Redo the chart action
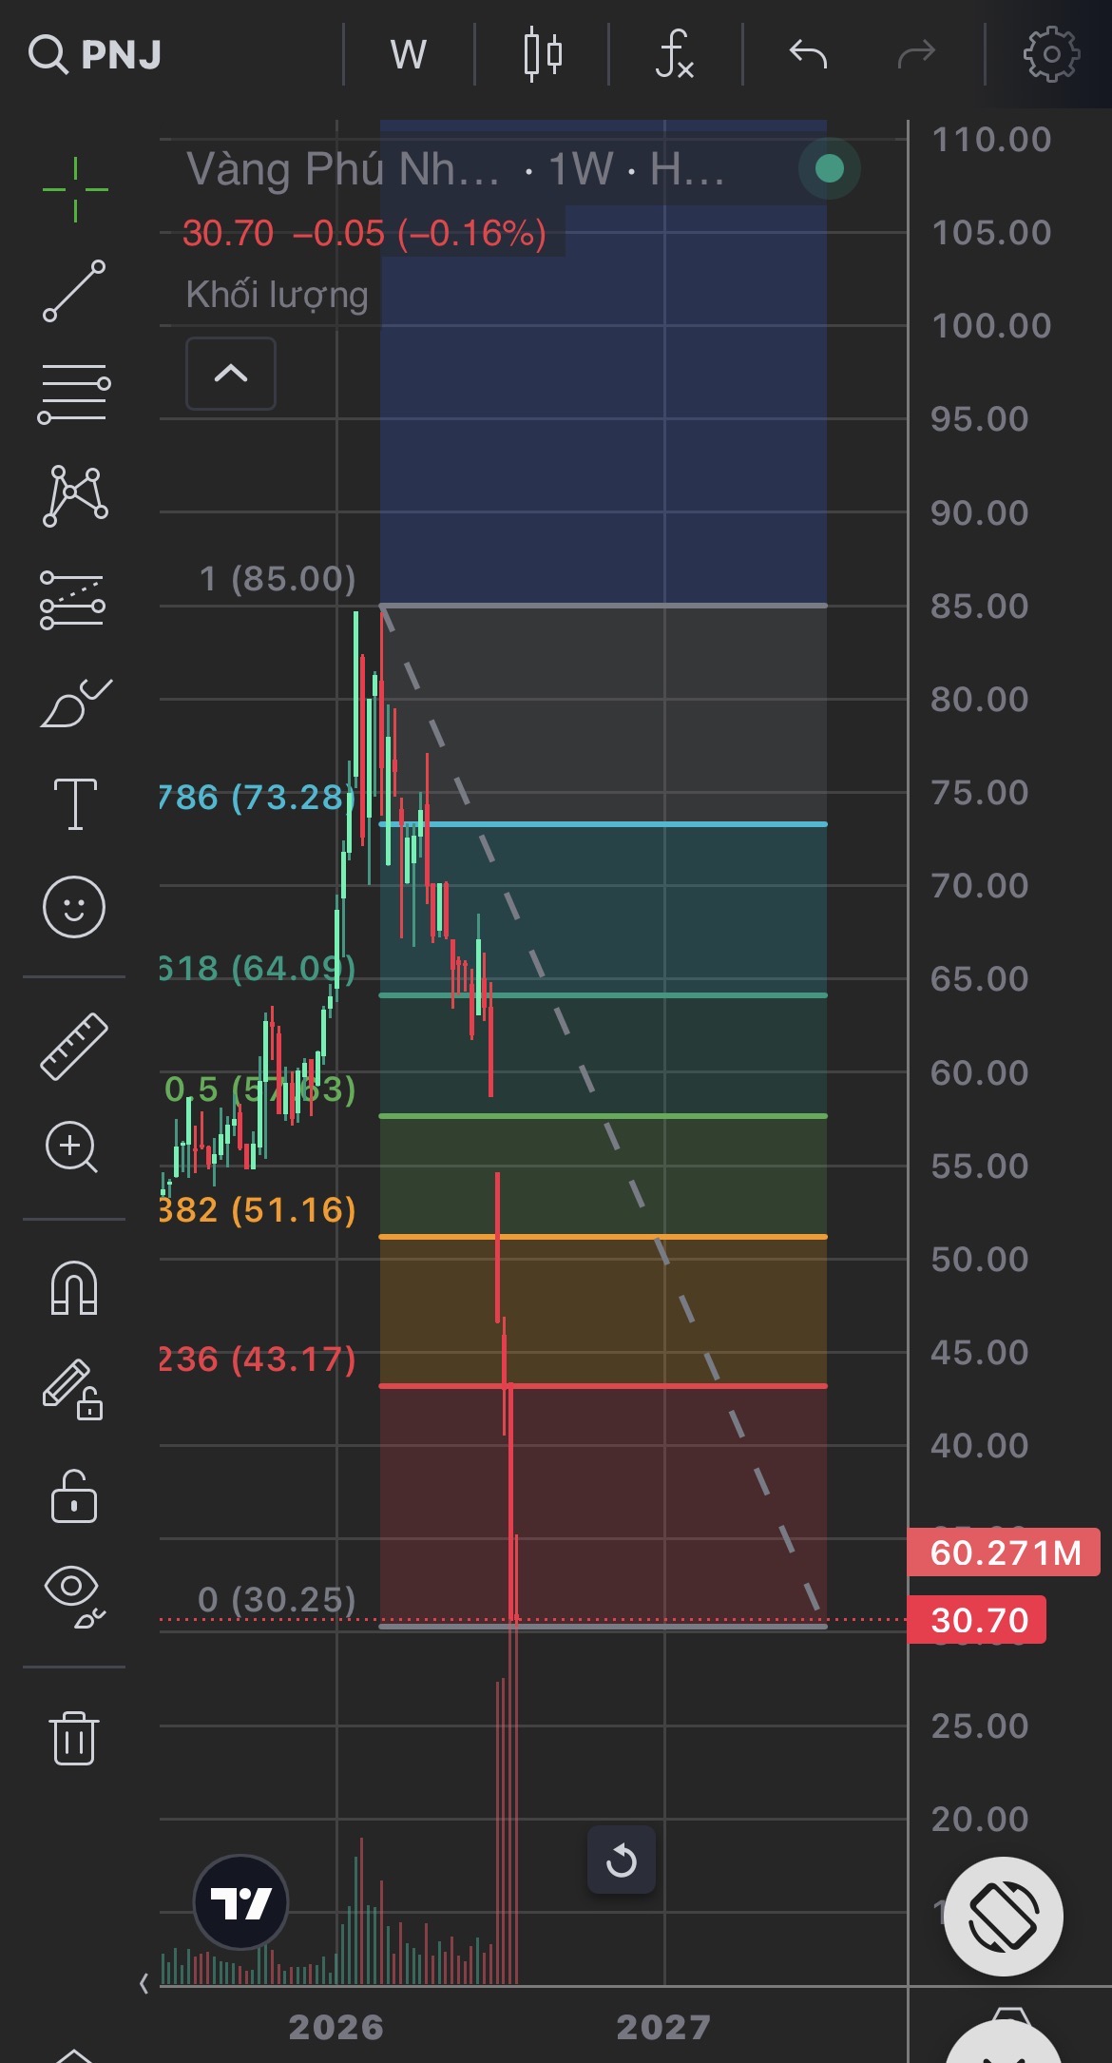The image size is (1112, 2063). pyautogui.click(x=916, y=54)
